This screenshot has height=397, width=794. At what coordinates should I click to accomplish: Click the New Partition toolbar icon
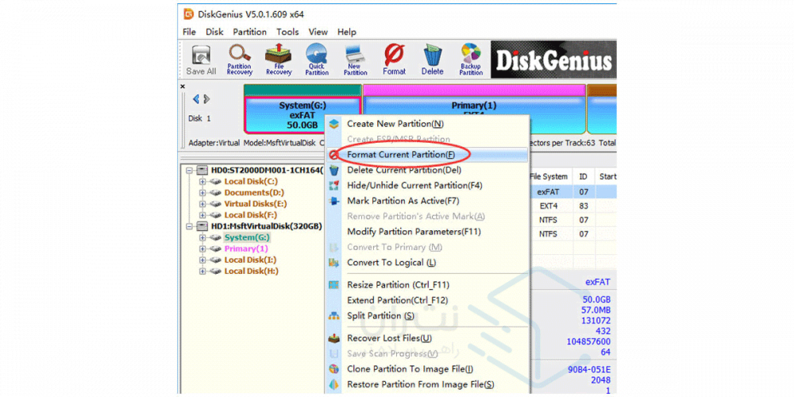coord(356,60)
